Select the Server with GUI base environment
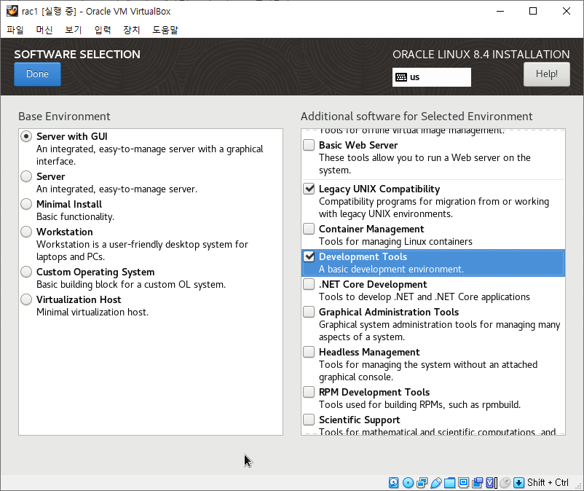This screenshot has height=491, width=584. coord(26,136)
